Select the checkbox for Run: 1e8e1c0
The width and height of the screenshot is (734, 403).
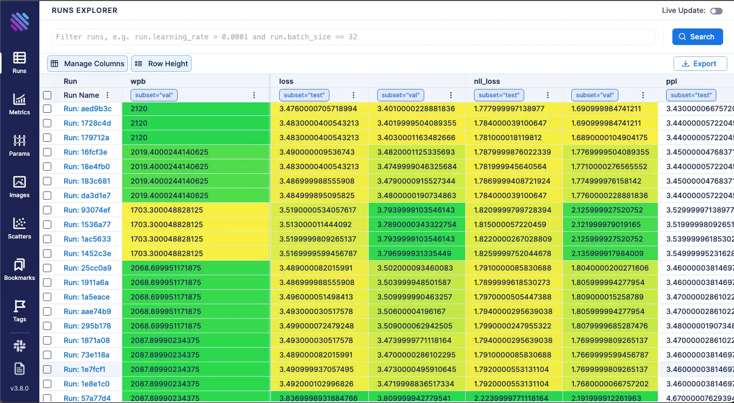[47, 384]
